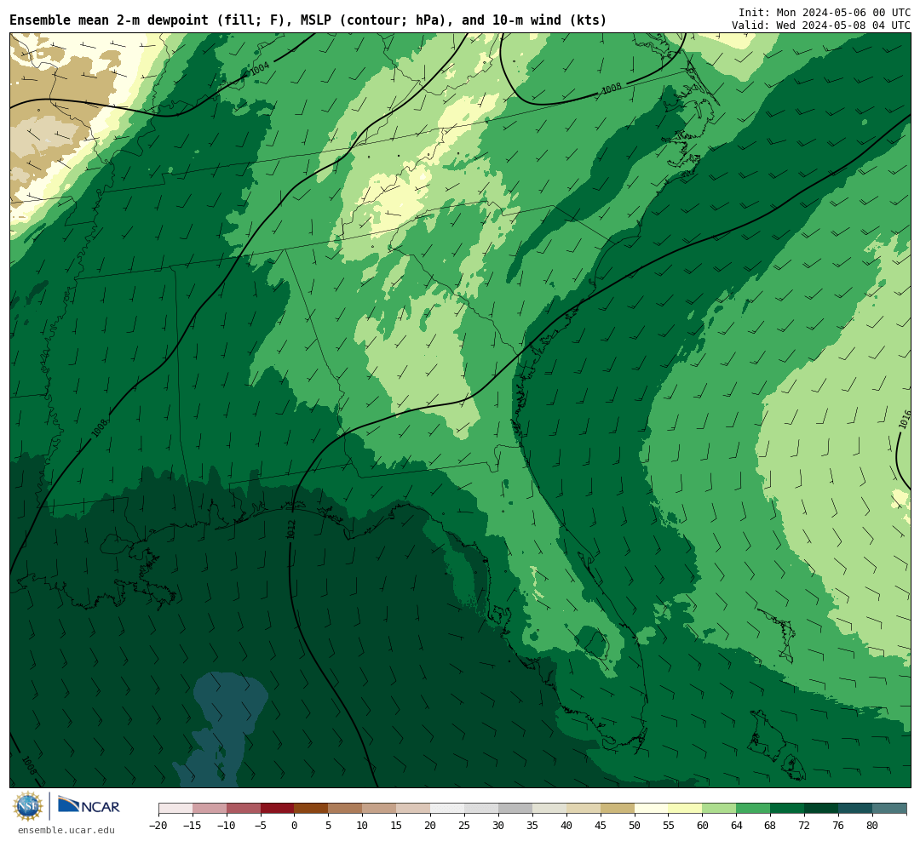This screenshot has height=841, width=920.
Task: Click the colorbar tick label 80
Action: pyautogui.click(x=872, y=825)
